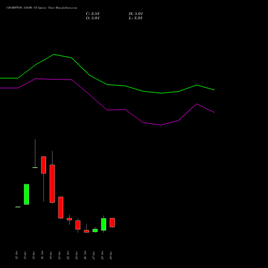This screenshot has height=268, width=268.
Task: Click the '12 Oct' date axis label
Action: [17, 255]
